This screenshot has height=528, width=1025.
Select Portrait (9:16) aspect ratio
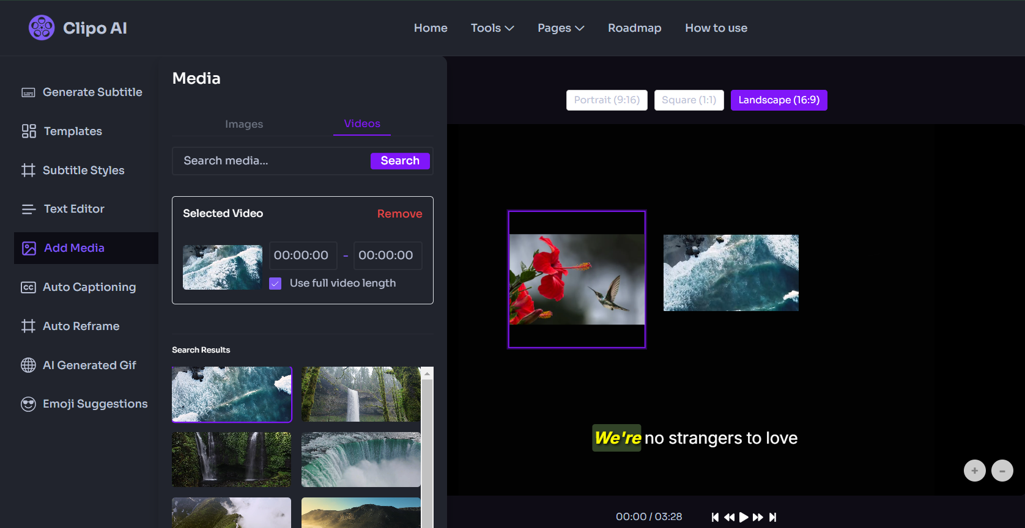pos(607,100)
